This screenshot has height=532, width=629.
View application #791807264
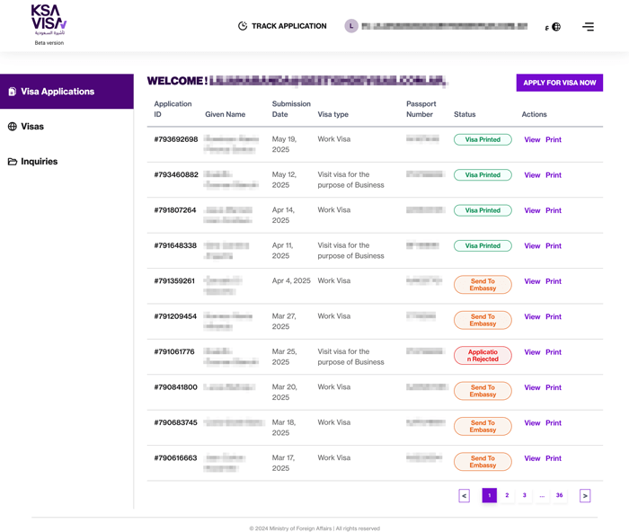pos(532,210)
